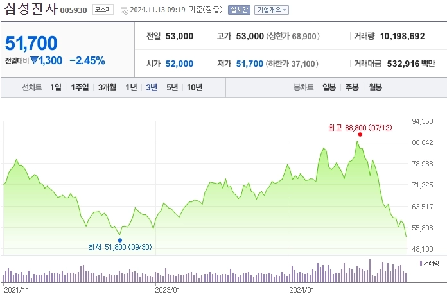The height and width of the screenshot is (308, 447).
Task: Click the current price 51,700
Action: [31, 43]
